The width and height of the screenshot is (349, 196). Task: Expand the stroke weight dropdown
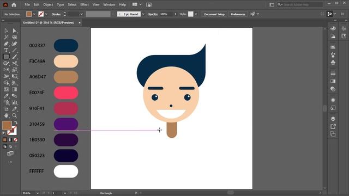click(x=81, y=14)
